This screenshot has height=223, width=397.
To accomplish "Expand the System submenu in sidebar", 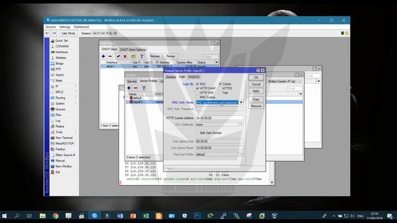I will click(76, 103).
